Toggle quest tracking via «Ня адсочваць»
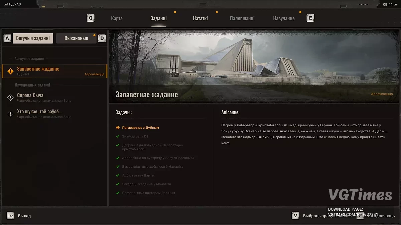The image size is (401, 225). click(x=382, y=216)
